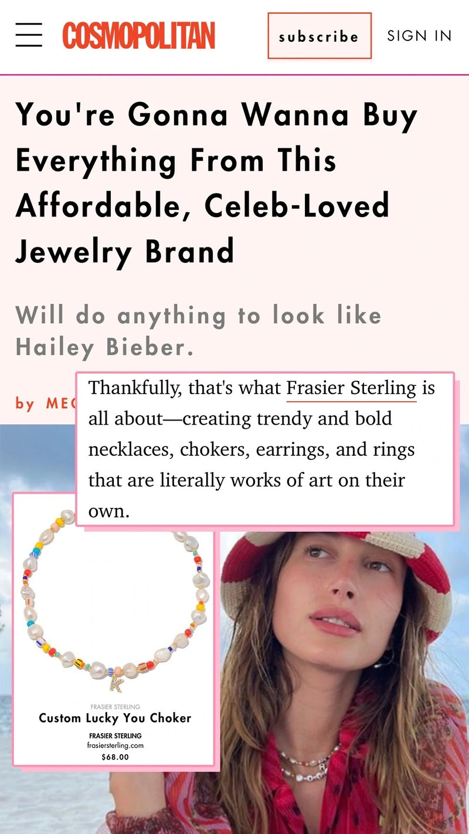Select the author byline starting with MEG
Image resolution: width=469 pixels, height=834 pixels.
tap(47, 403)
